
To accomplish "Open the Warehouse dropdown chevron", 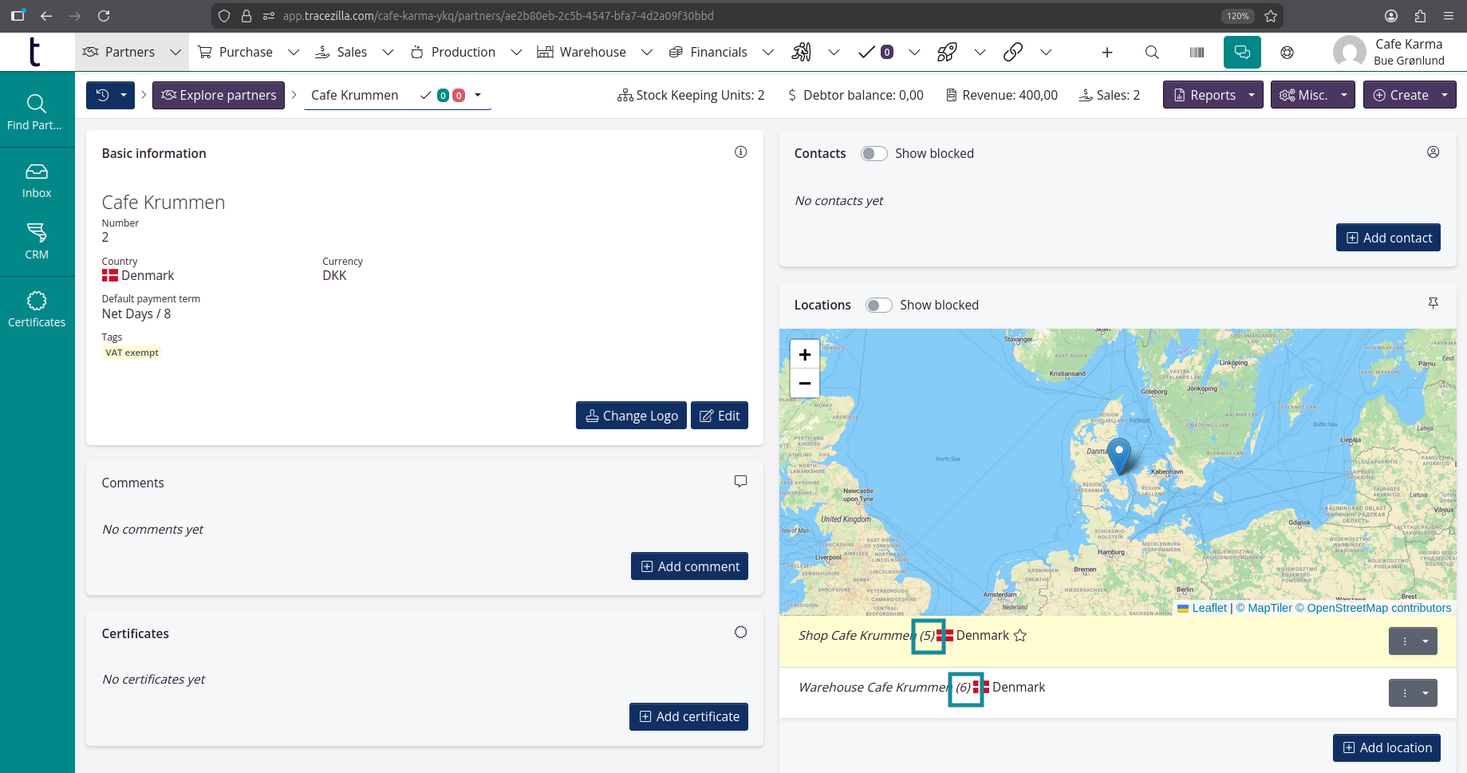I will [x=646, y=52].
